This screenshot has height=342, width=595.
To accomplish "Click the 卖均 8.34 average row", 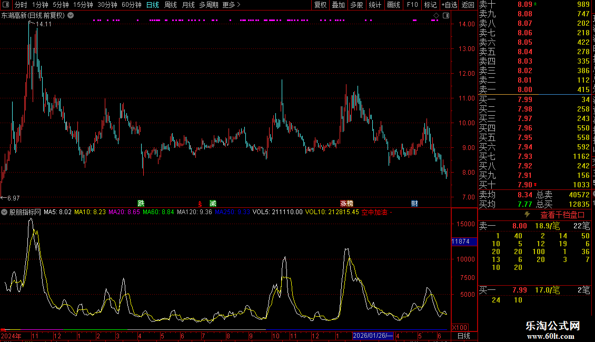I will [505, 195].
